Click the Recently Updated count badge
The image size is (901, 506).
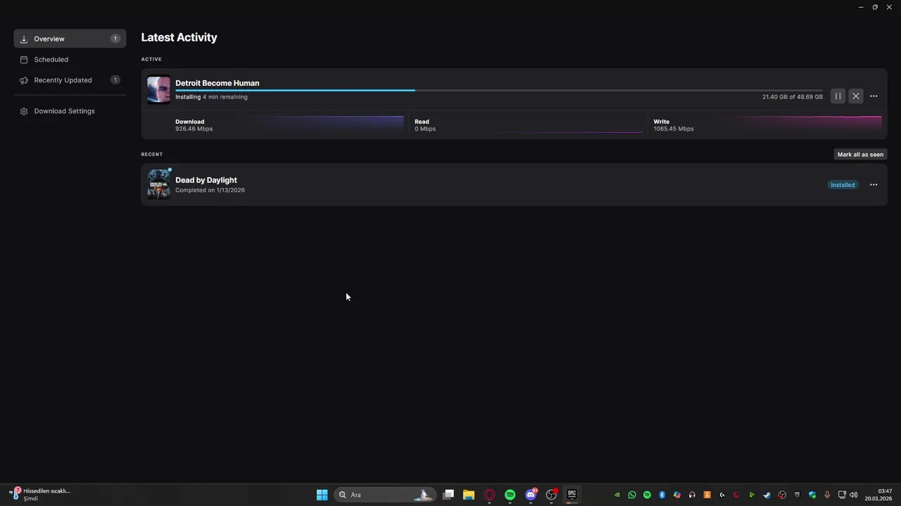pyautogui.click(x=115, y=80)
